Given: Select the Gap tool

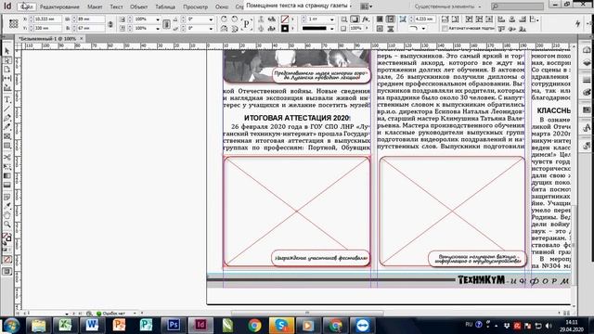Looking at the screenshot, I should (7, 78).
